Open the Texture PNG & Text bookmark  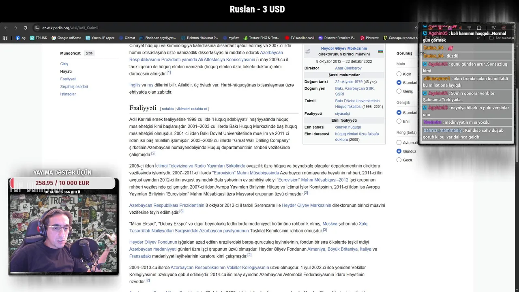262,38
